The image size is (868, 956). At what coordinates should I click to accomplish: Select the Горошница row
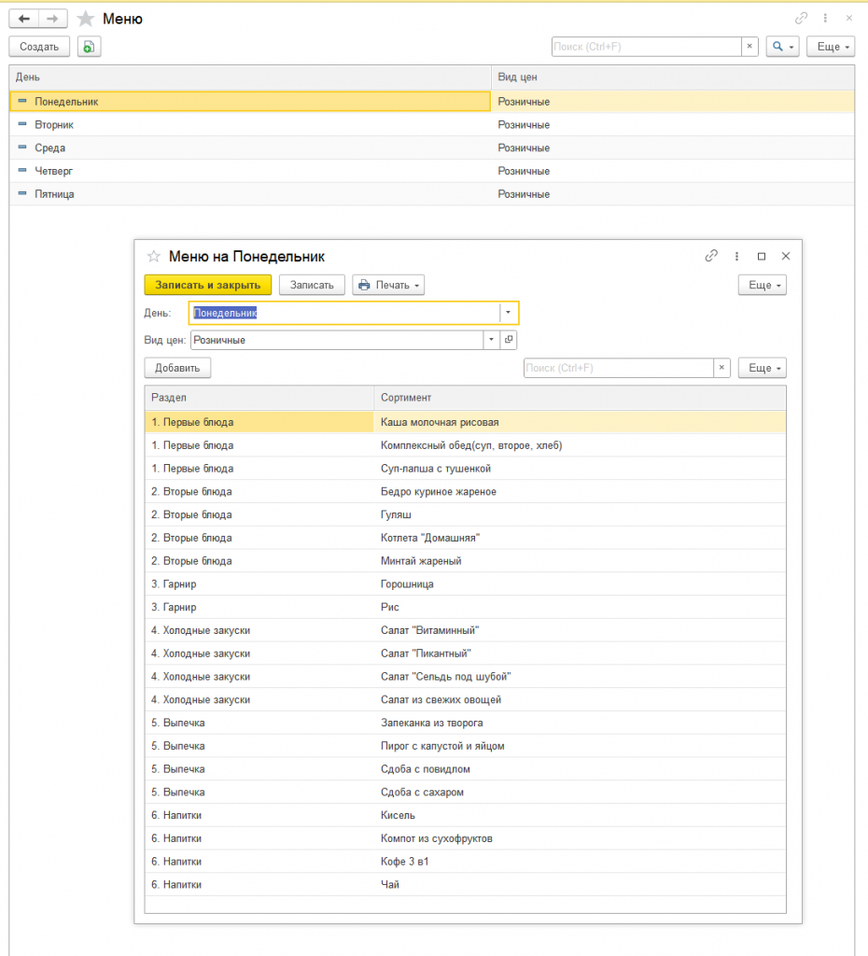465,584
